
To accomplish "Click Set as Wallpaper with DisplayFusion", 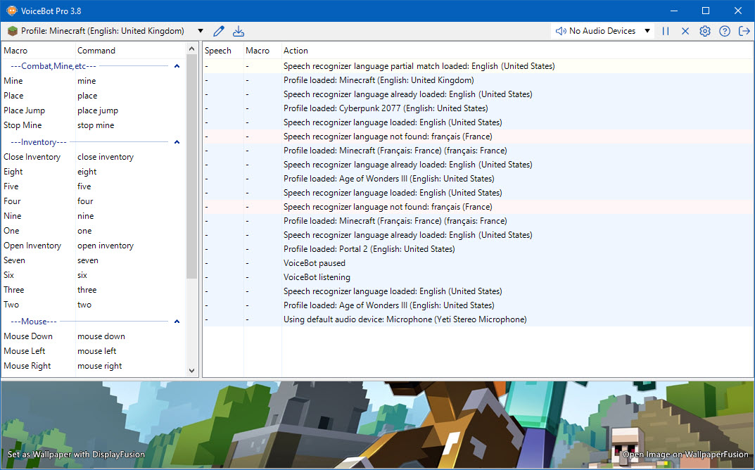I will click(76, 455).
